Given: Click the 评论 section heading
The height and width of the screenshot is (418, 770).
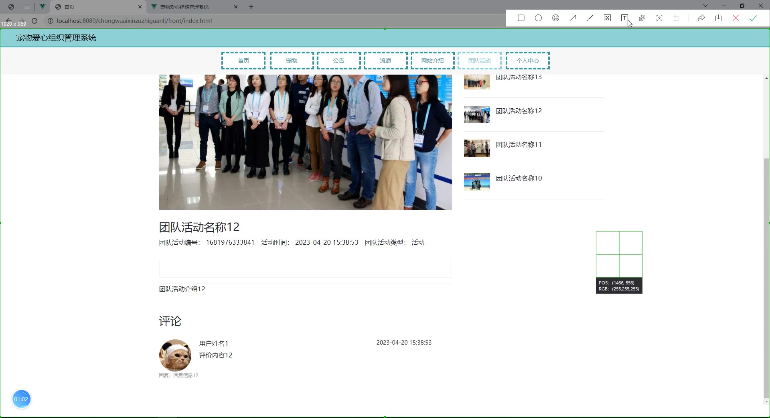Looking at the screenshot, I should point(170,321).
